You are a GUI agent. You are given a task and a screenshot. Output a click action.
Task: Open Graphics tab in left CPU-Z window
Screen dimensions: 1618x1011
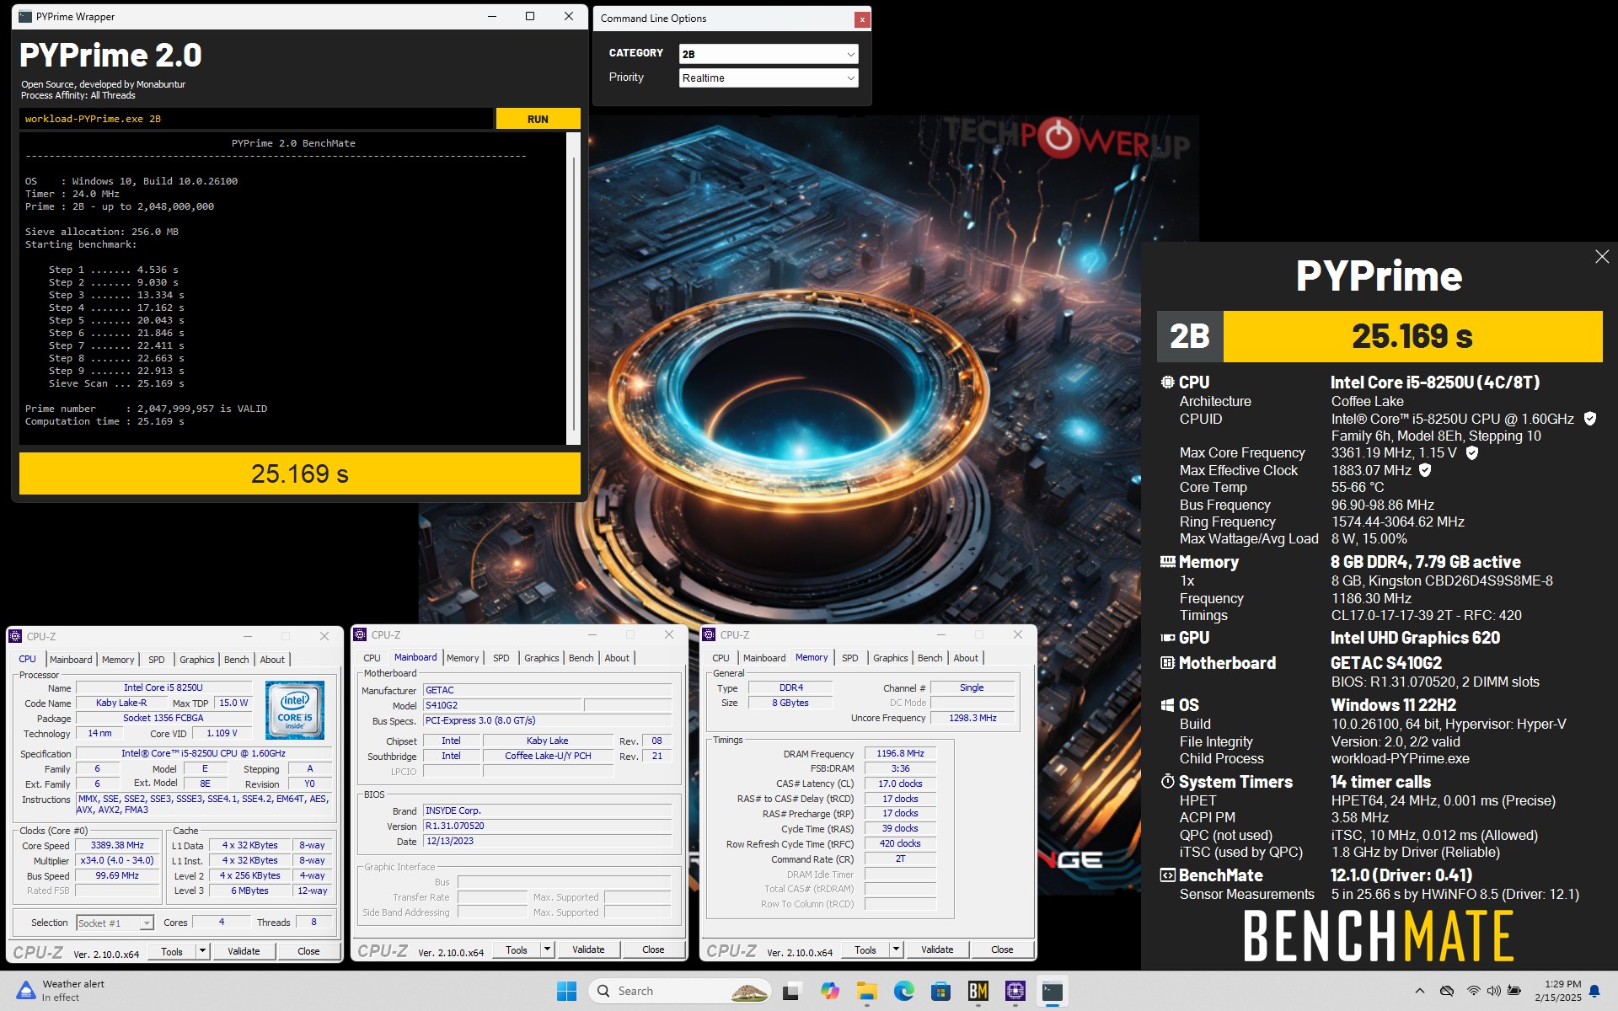(196, 660)
